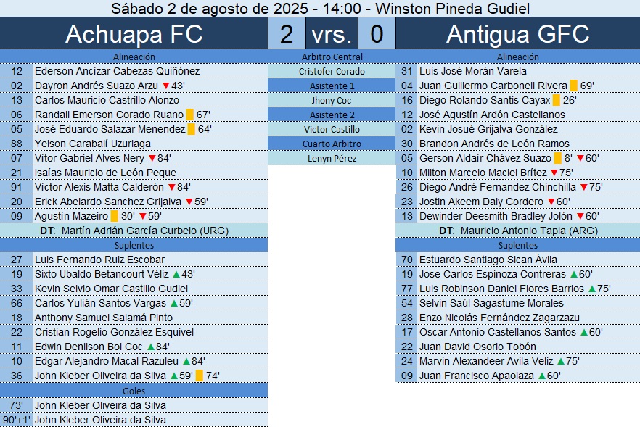Click the Goles section header
Image resolution: width=640 pixels, height=427 pixels.
134,391
